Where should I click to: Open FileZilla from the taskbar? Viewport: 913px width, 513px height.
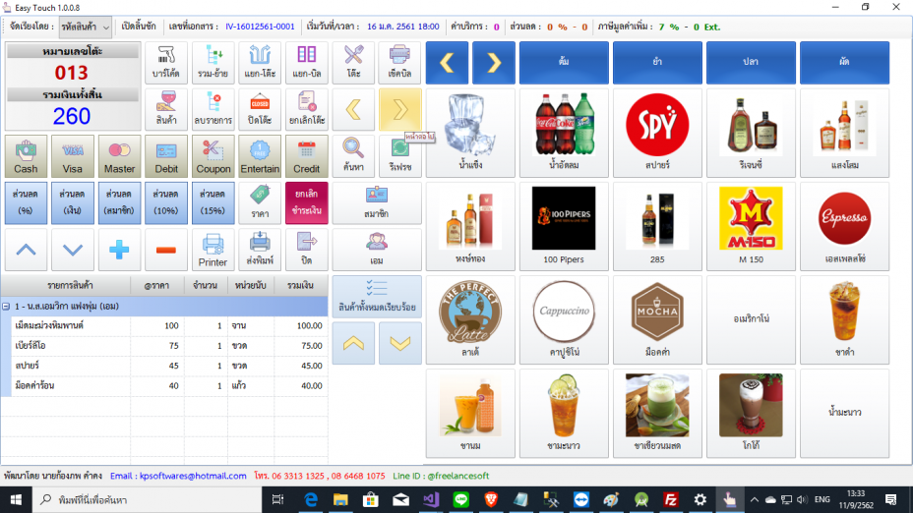tap(670, 499)
